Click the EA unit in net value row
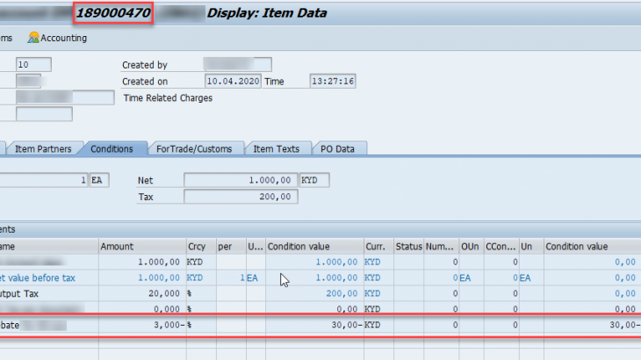This screenshot has height=360, width=641. click(x=252, y=278)
